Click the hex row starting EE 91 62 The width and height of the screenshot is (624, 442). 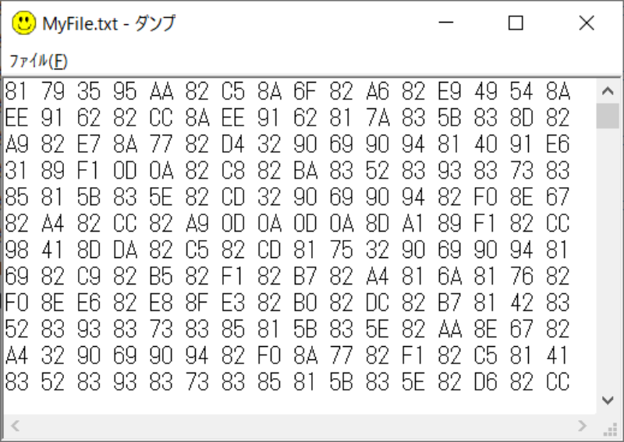click(x=287, y=118)
